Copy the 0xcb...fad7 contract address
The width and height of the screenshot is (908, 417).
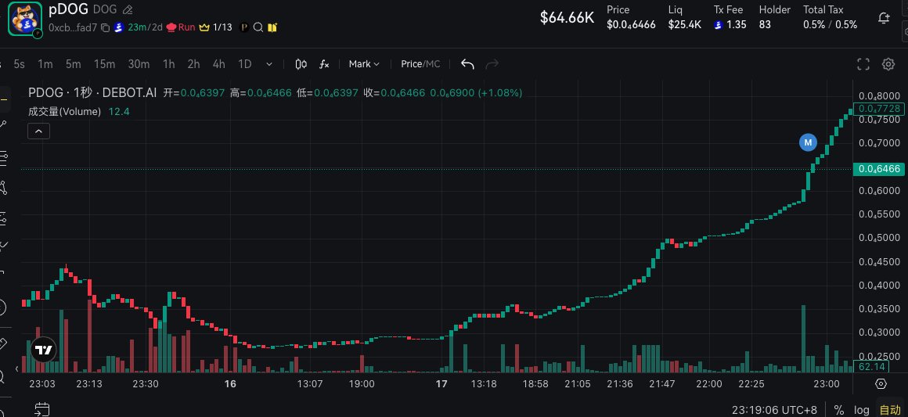(105, 27)
